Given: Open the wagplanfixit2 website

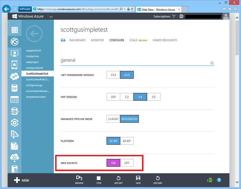Looking at the screenshot, I should [33, 51].
